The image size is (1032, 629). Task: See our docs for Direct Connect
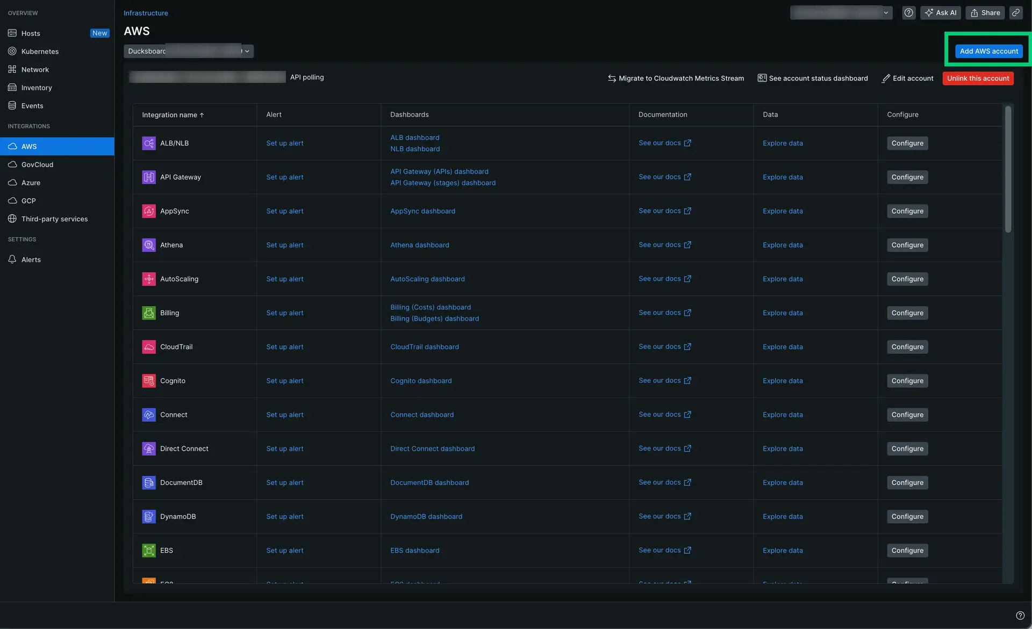pyautogui.click(x=664, y=449)
